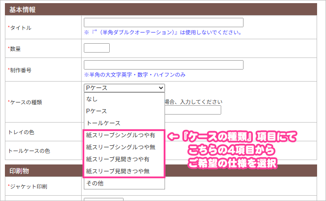The image size is (326, 201).
Task: Focus the 制作番号 input field
Action: tap(163, 65)
